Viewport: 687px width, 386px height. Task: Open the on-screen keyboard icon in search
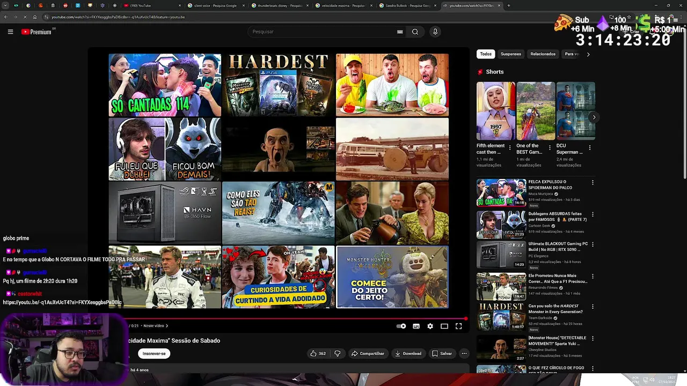[x=400, y=32]
